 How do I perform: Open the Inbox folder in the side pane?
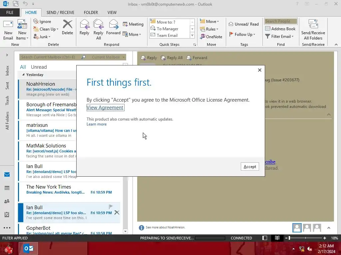pyautogui.click(x=7, y=70)
